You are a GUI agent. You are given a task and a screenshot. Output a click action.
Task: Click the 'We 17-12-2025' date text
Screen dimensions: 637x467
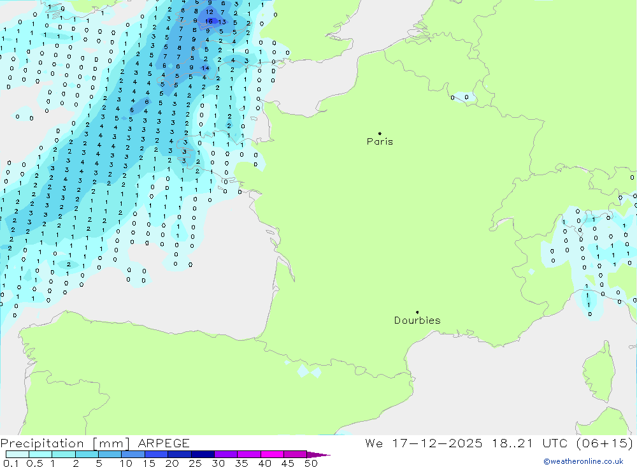click(424, 443)
